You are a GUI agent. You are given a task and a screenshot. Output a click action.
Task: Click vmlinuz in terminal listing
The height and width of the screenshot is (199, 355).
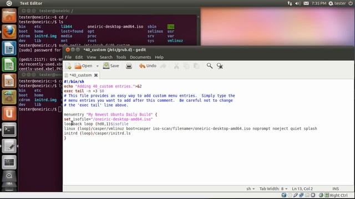coord(175,40)
